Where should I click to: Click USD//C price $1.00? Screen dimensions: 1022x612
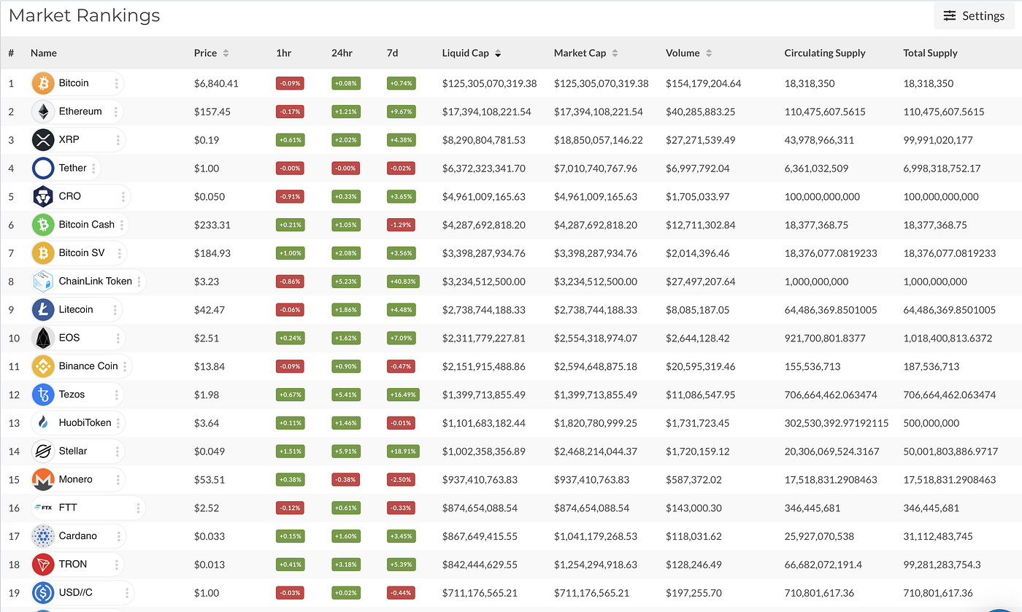click(207, 592)
